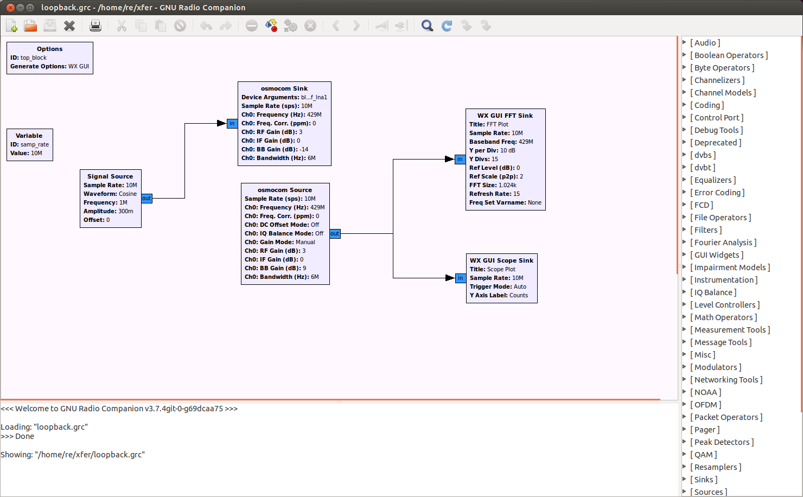Rotate block counterclockwise with left arrow
Viewport: 803px width, 497px height.
pos(336,26)
